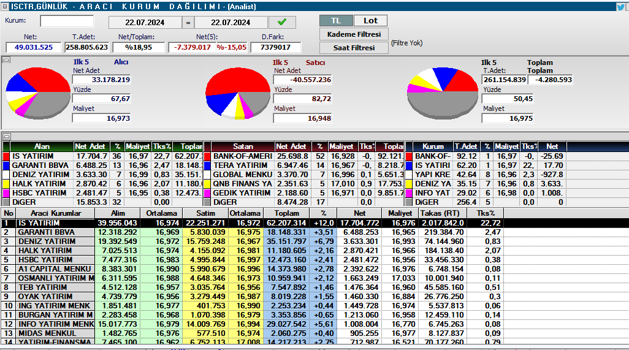Click gray swatch beside DiGER in Satan list
Screen dimensions: 629x350
coord(207,202)
